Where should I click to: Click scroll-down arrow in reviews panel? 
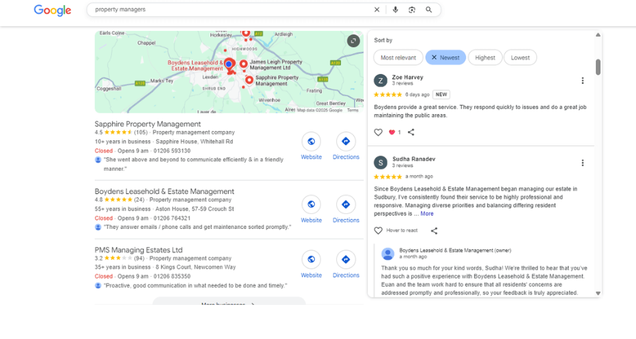point(598,293)
